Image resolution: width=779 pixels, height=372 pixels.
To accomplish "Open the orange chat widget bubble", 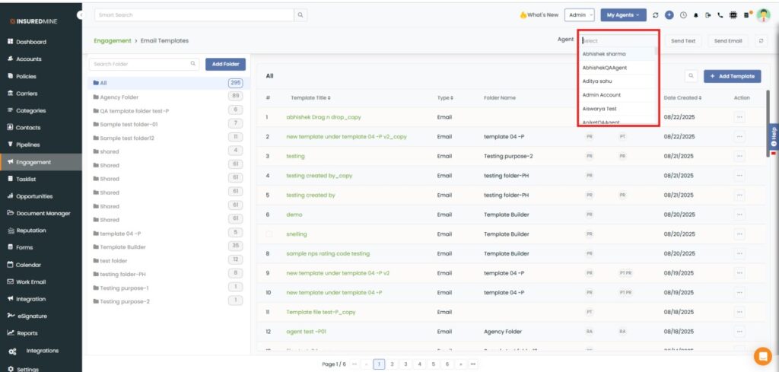I will [x=762, y=356].
